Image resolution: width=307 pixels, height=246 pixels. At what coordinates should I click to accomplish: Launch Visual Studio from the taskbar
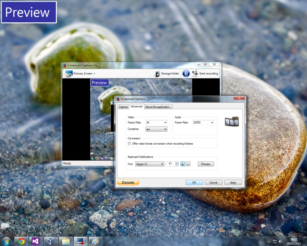36,241
